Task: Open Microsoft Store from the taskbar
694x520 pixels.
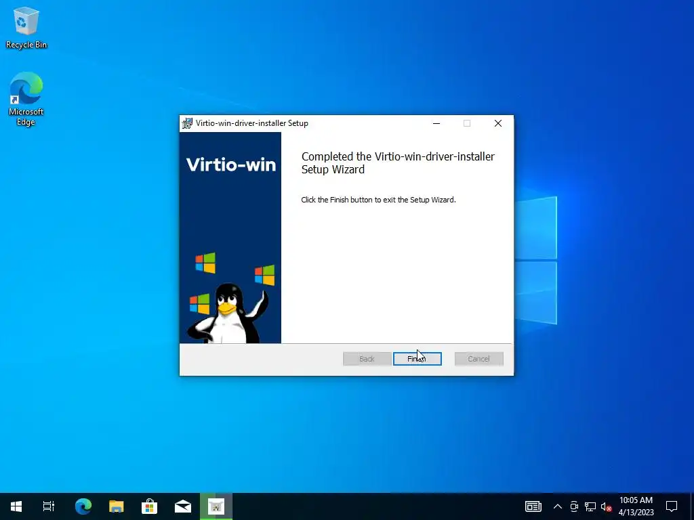Action: coord(150,506)
